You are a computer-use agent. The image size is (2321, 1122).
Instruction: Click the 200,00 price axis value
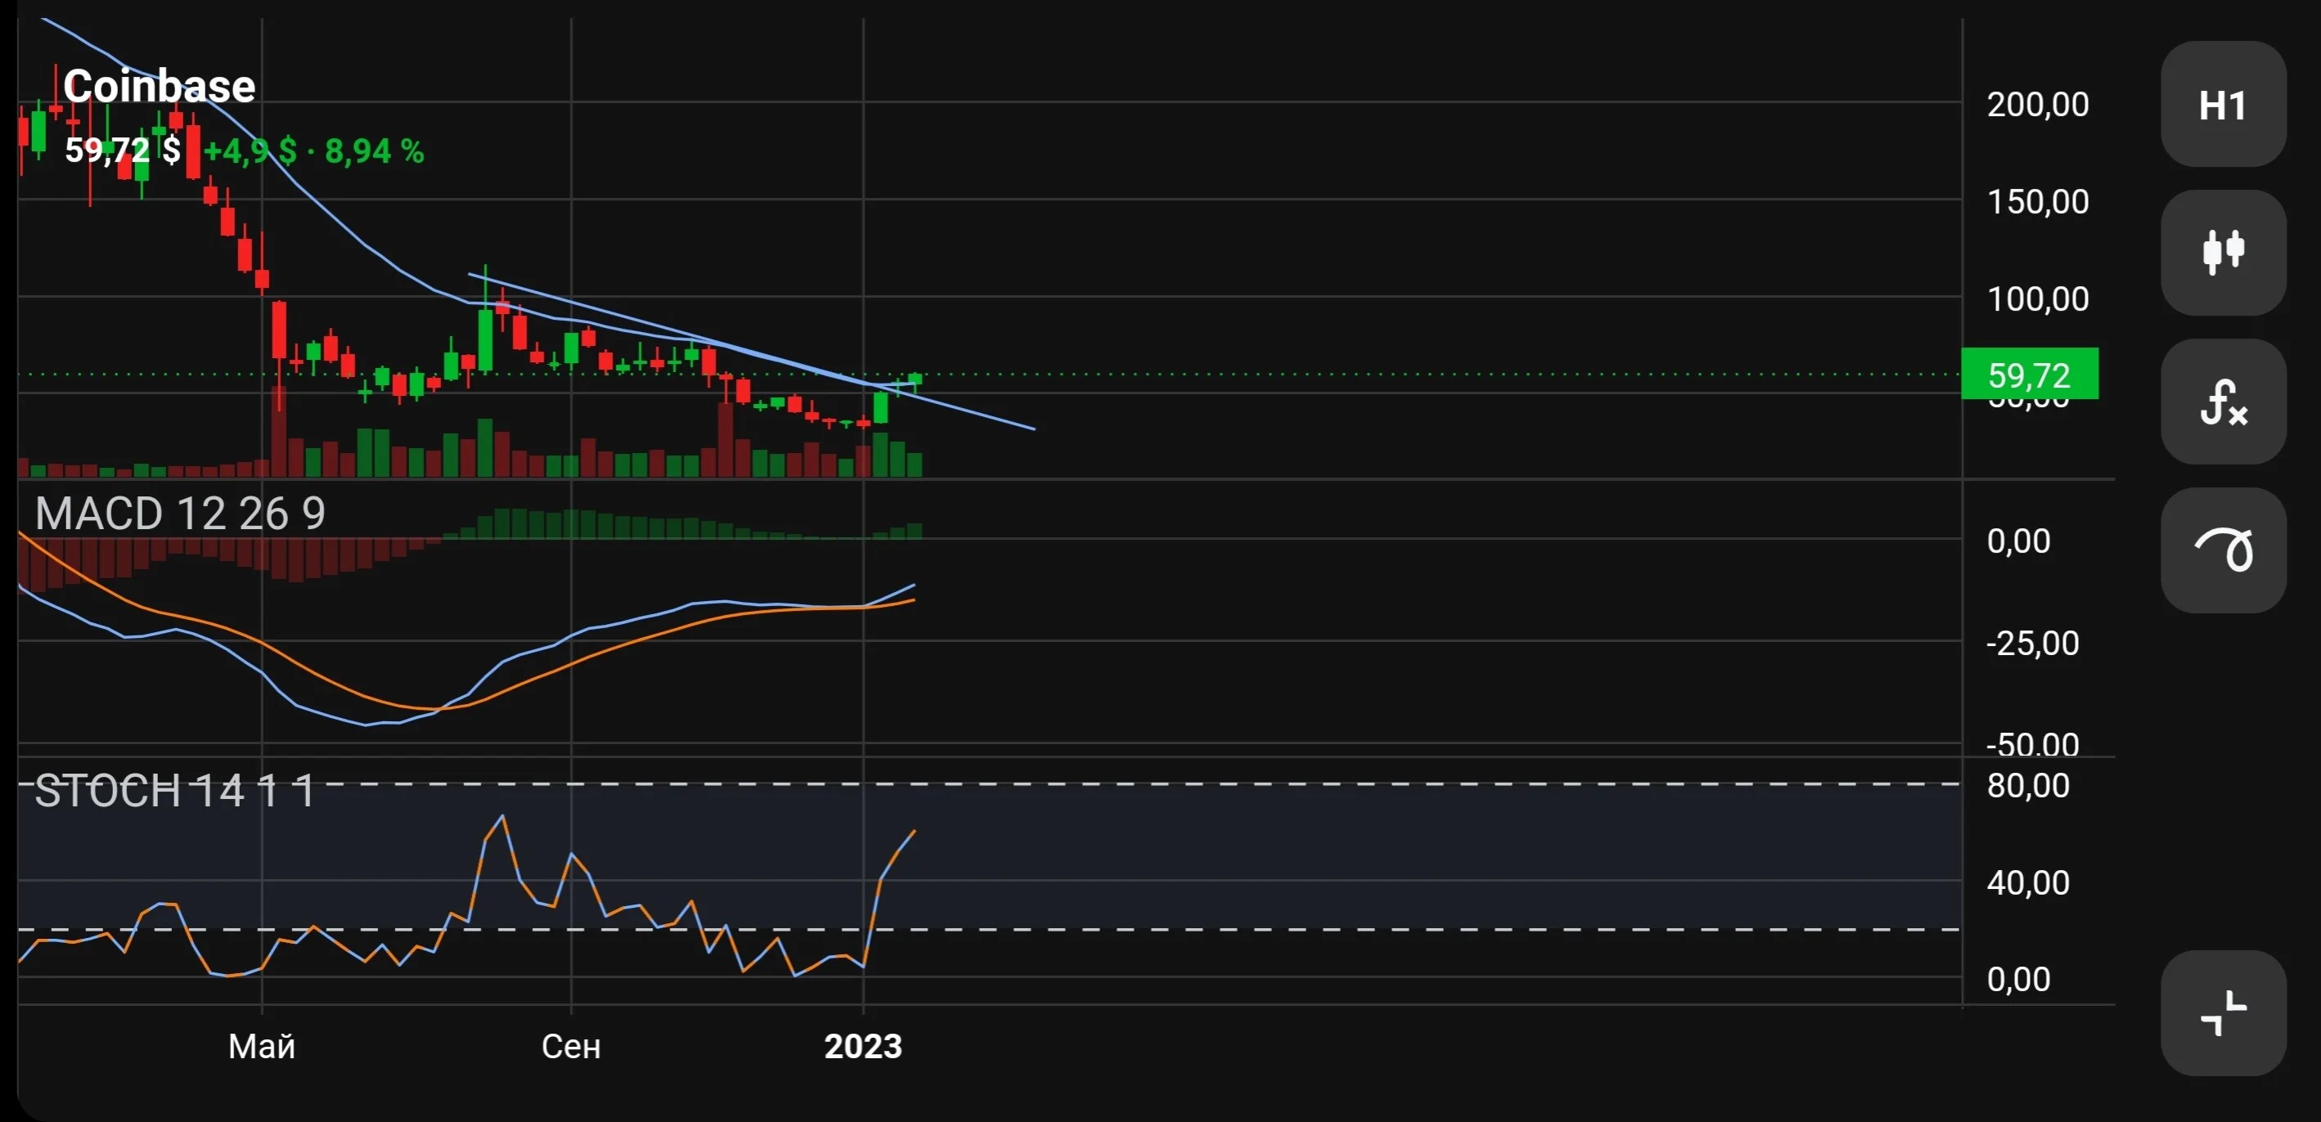point(2038,105)
